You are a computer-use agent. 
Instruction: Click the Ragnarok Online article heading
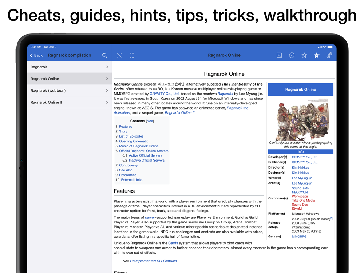(x=224, y=74)
